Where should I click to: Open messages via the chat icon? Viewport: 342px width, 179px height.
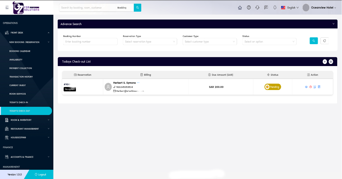point(266,8)
